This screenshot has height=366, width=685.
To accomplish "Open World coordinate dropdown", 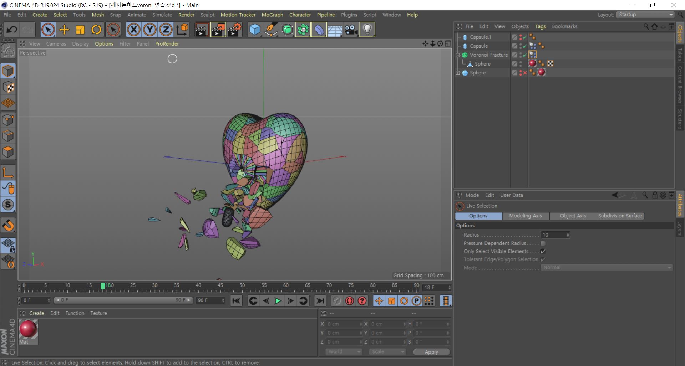I will [x=344, y=352].
